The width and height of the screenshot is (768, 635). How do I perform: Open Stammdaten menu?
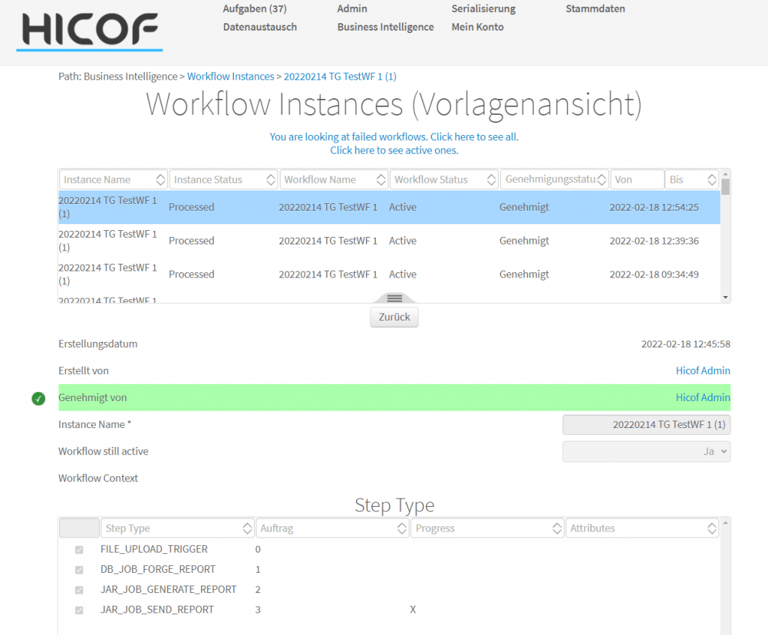click(595, 9)
